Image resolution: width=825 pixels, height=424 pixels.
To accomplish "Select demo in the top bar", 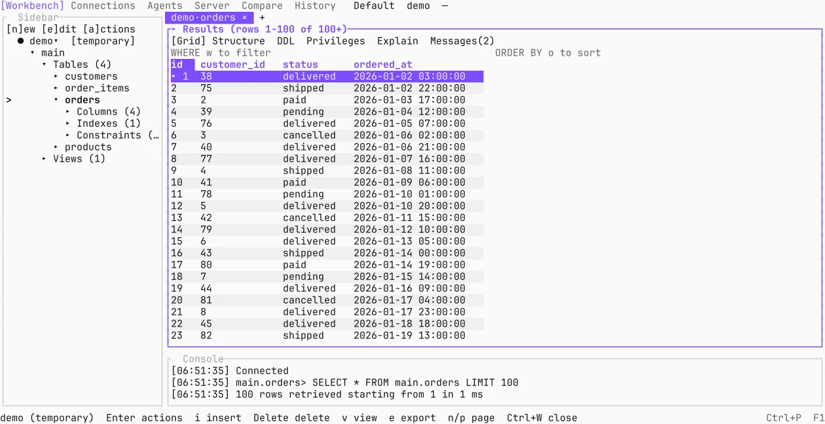I will coord(418,6).
